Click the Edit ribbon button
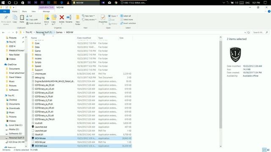 click(112, 20)
